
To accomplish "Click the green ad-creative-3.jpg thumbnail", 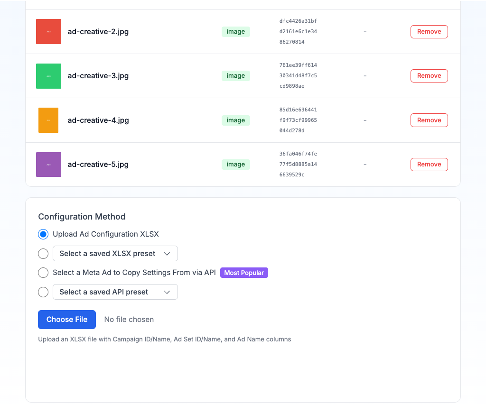I will [x=48, y=76].
